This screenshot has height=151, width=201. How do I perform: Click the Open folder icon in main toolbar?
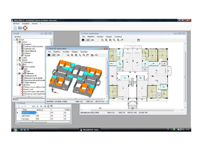click(x=20, y=28)
